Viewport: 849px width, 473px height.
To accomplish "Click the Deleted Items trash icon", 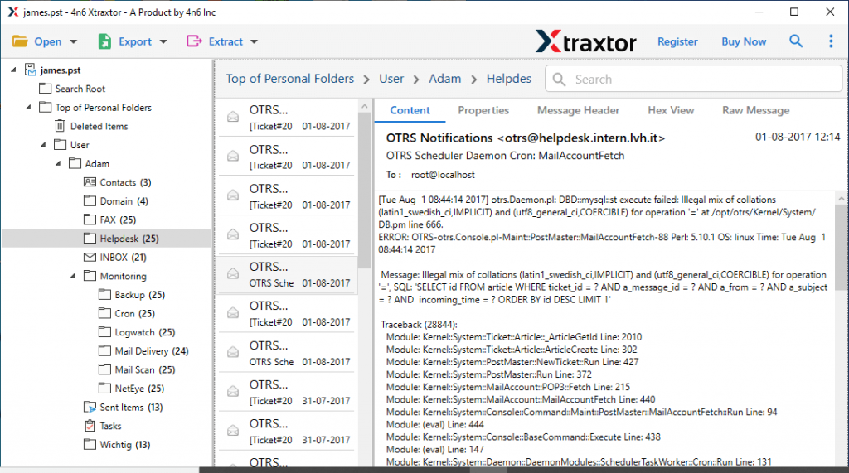I will (x=61, y=126).
